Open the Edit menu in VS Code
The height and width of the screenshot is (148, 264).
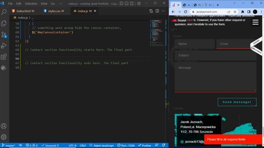coord(19,4)
